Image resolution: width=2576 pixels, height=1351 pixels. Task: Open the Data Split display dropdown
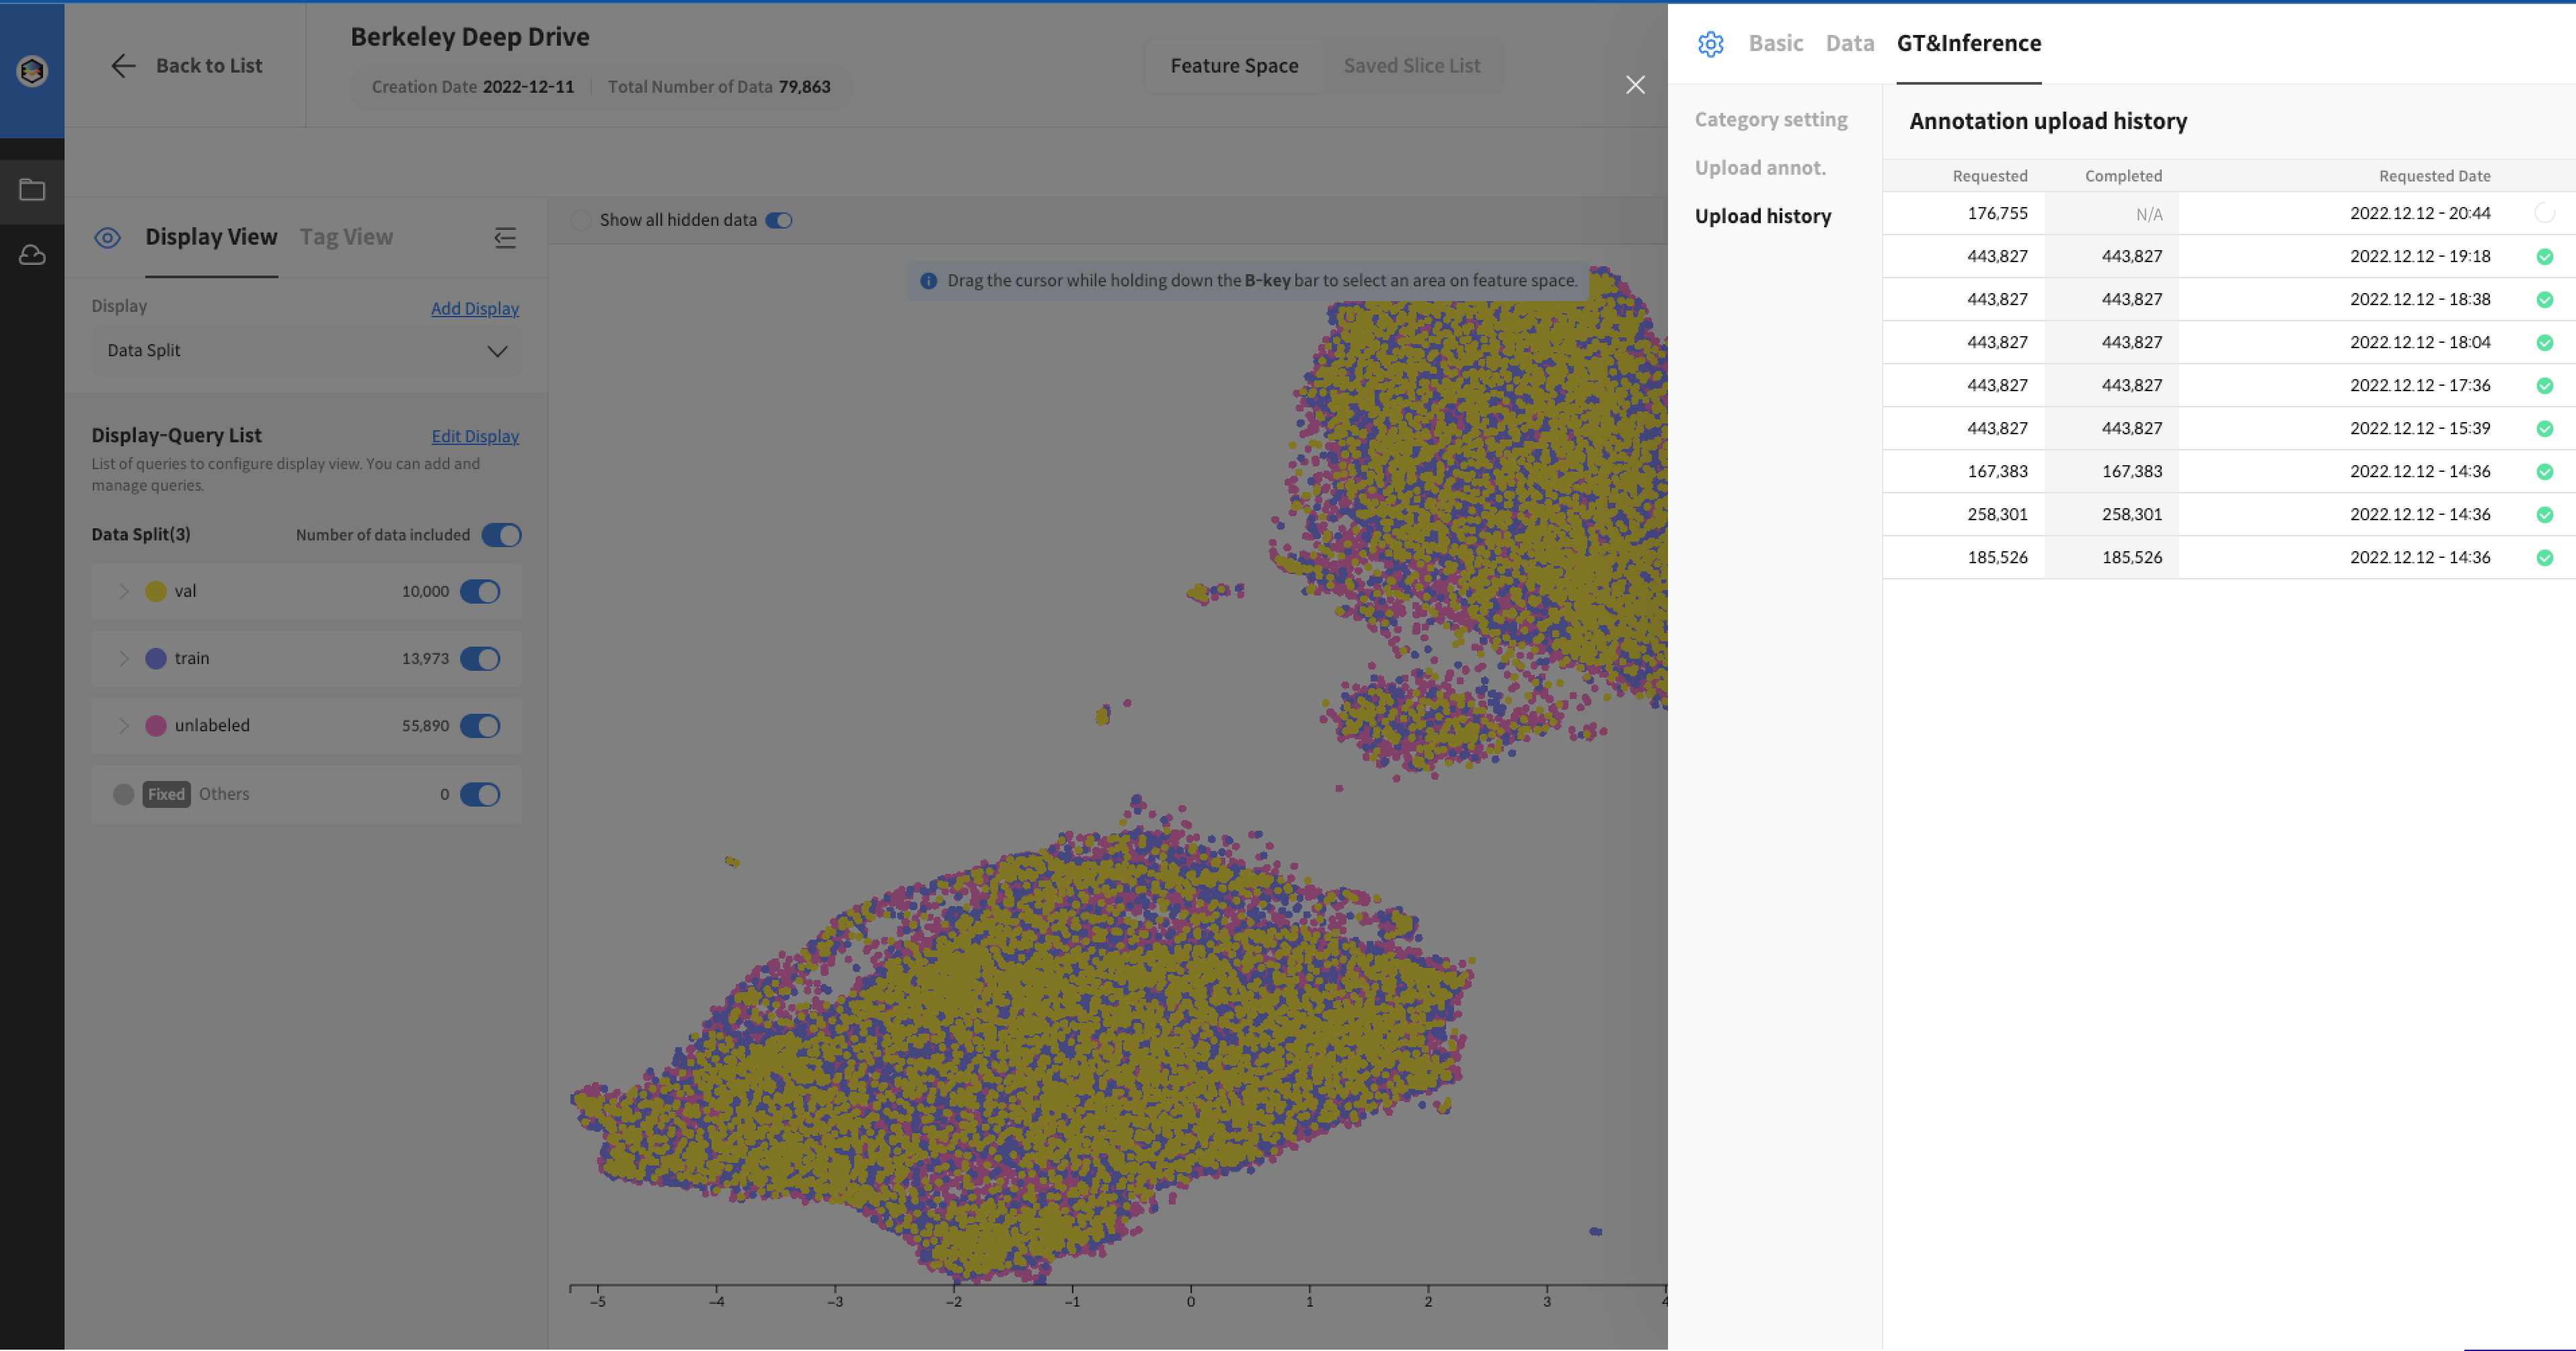tap(306, 351)
